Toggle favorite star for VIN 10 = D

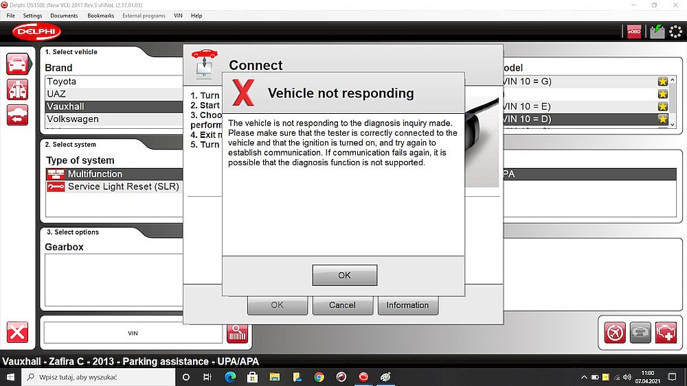662,119
